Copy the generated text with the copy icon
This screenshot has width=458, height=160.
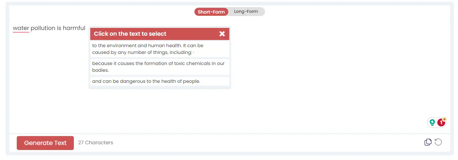coord(428,142)
